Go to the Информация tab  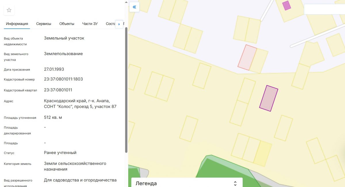pos(17,24)
